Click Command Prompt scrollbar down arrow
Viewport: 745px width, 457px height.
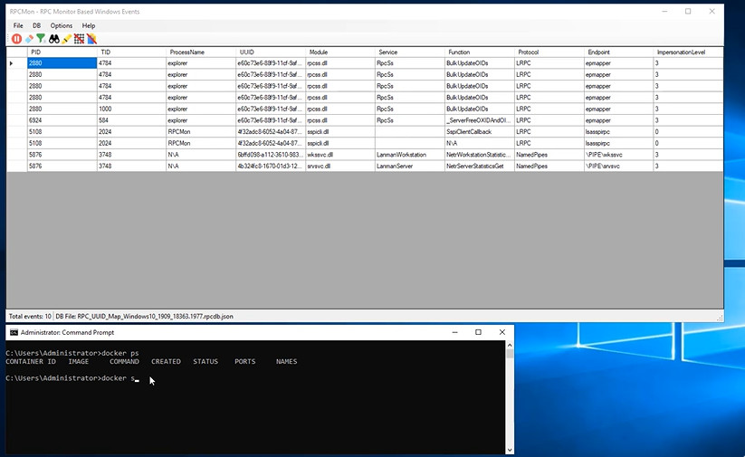coord(510,450)
